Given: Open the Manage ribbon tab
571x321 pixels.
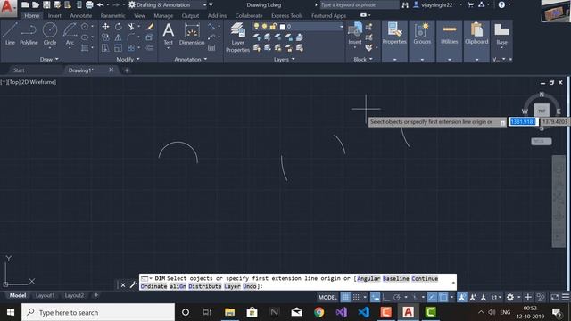Looking at the screenshot, I should click(163, 16).
